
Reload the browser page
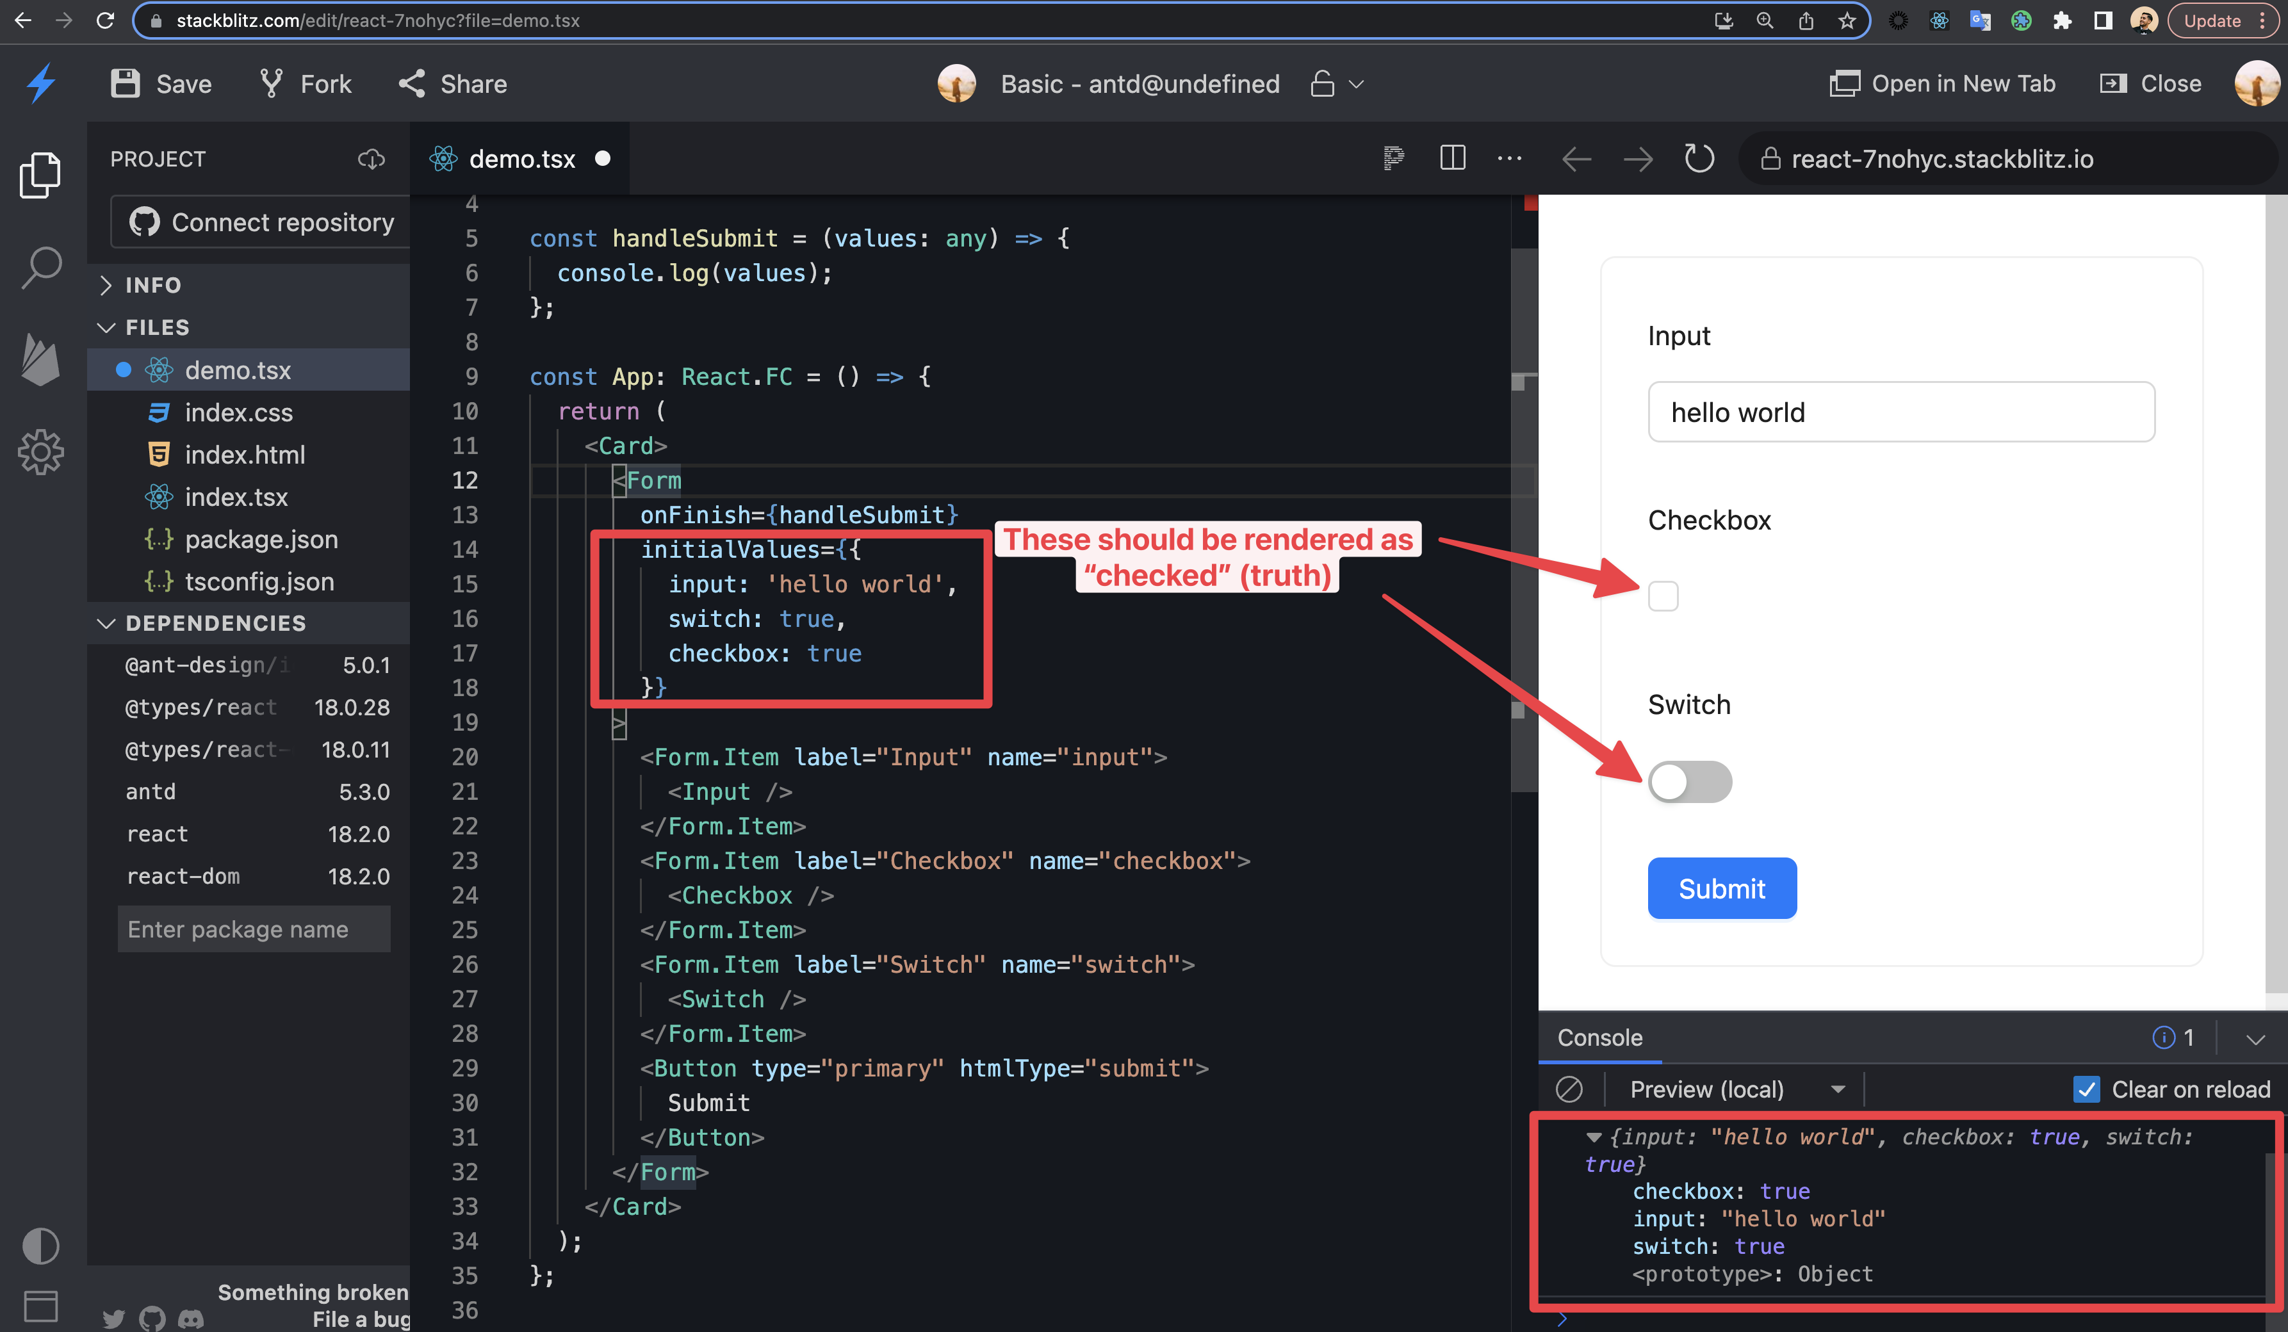point(105,20)
